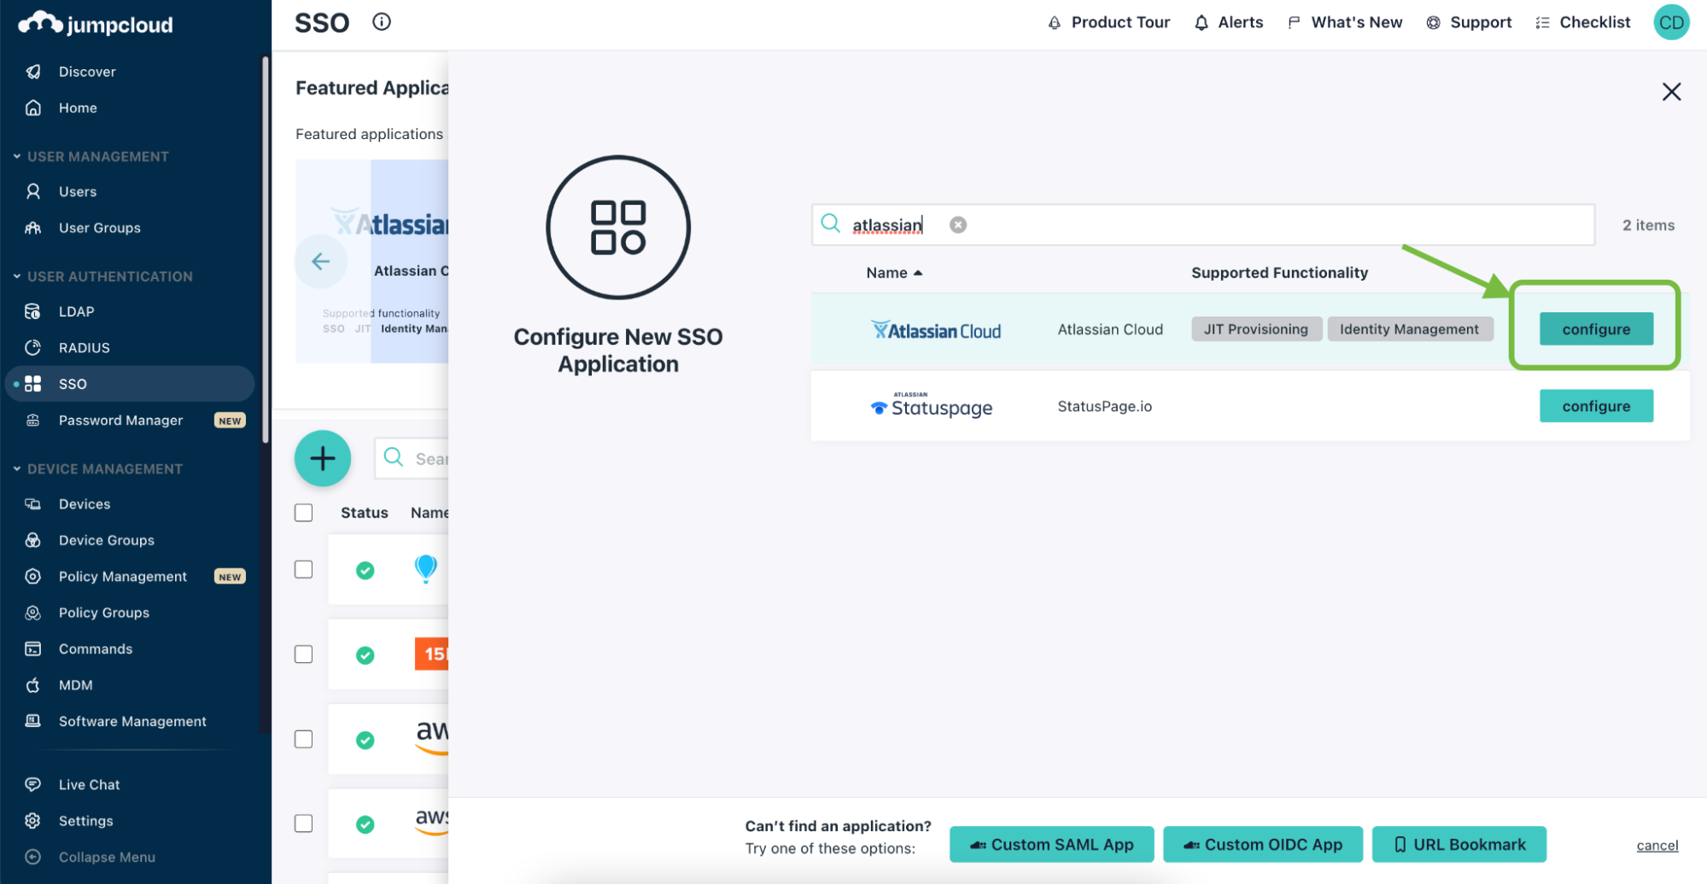The height and width of the screenshot is (884, 1707).
Task: Open the Users page
Action: pyautogui.click(x=78, y=192)
